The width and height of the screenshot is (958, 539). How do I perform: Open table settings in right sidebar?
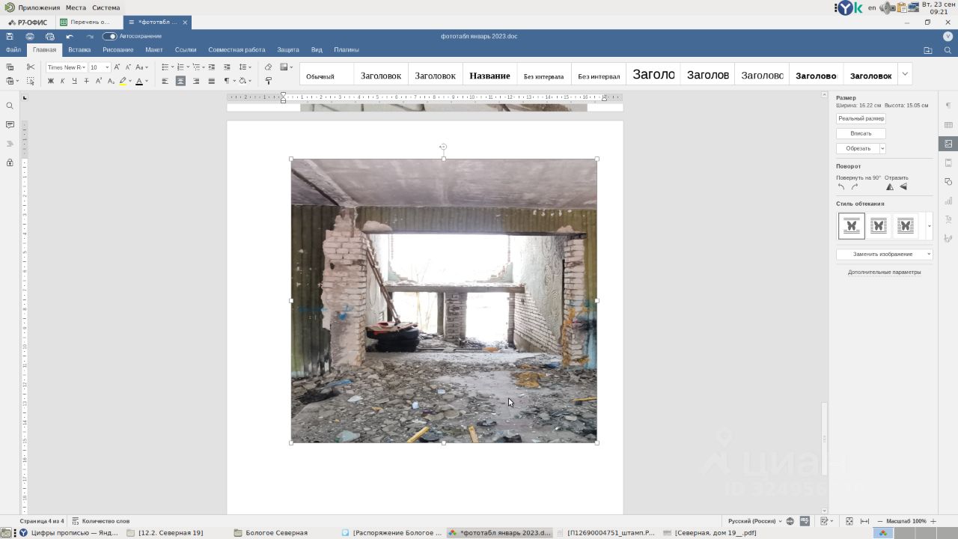948,125
